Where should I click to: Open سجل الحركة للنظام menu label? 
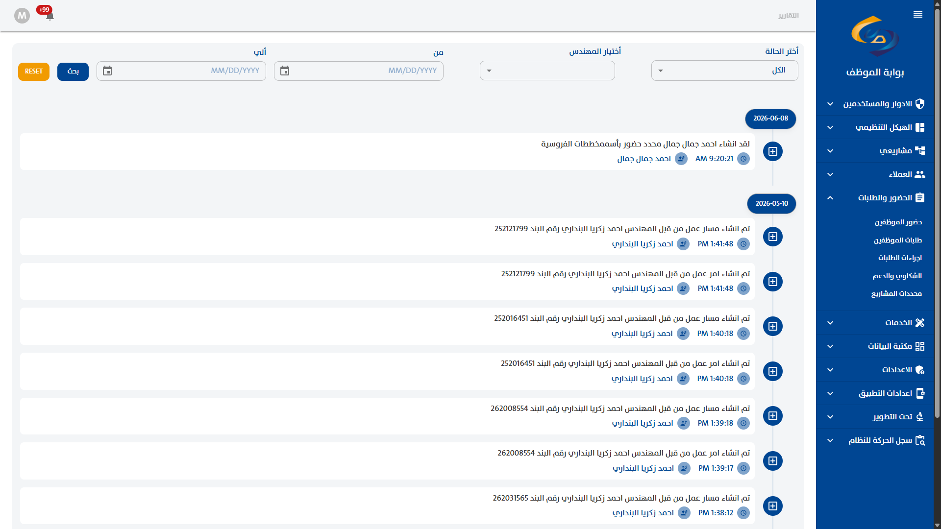click(880, 440)
